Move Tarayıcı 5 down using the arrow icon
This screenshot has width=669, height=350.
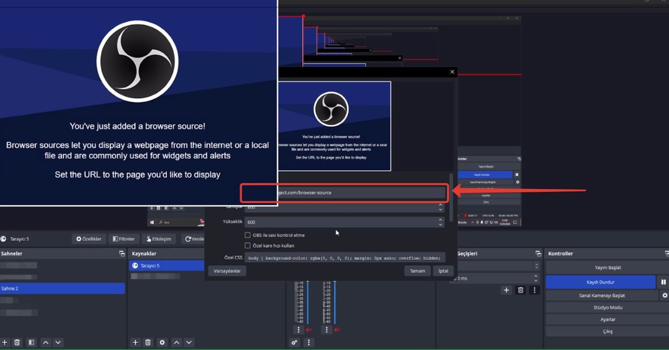click(x=189, y=342)
